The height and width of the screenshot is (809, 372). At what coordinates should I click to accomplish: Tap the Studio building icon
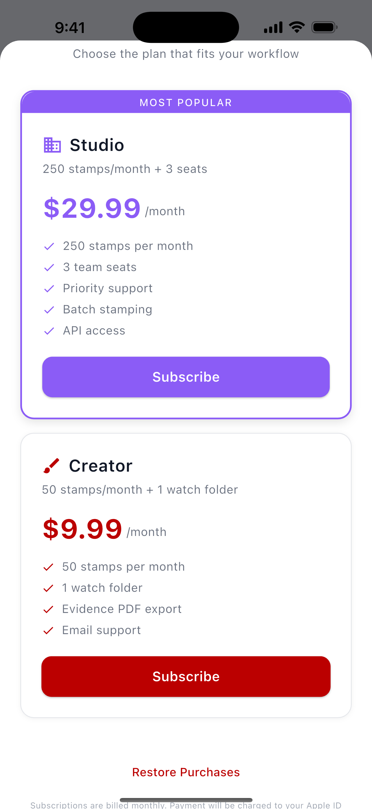pos(52,145)
